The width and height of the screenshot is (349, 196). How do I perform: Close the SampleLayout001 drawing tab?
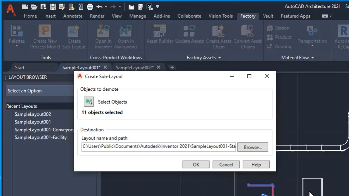click(105, 67)
